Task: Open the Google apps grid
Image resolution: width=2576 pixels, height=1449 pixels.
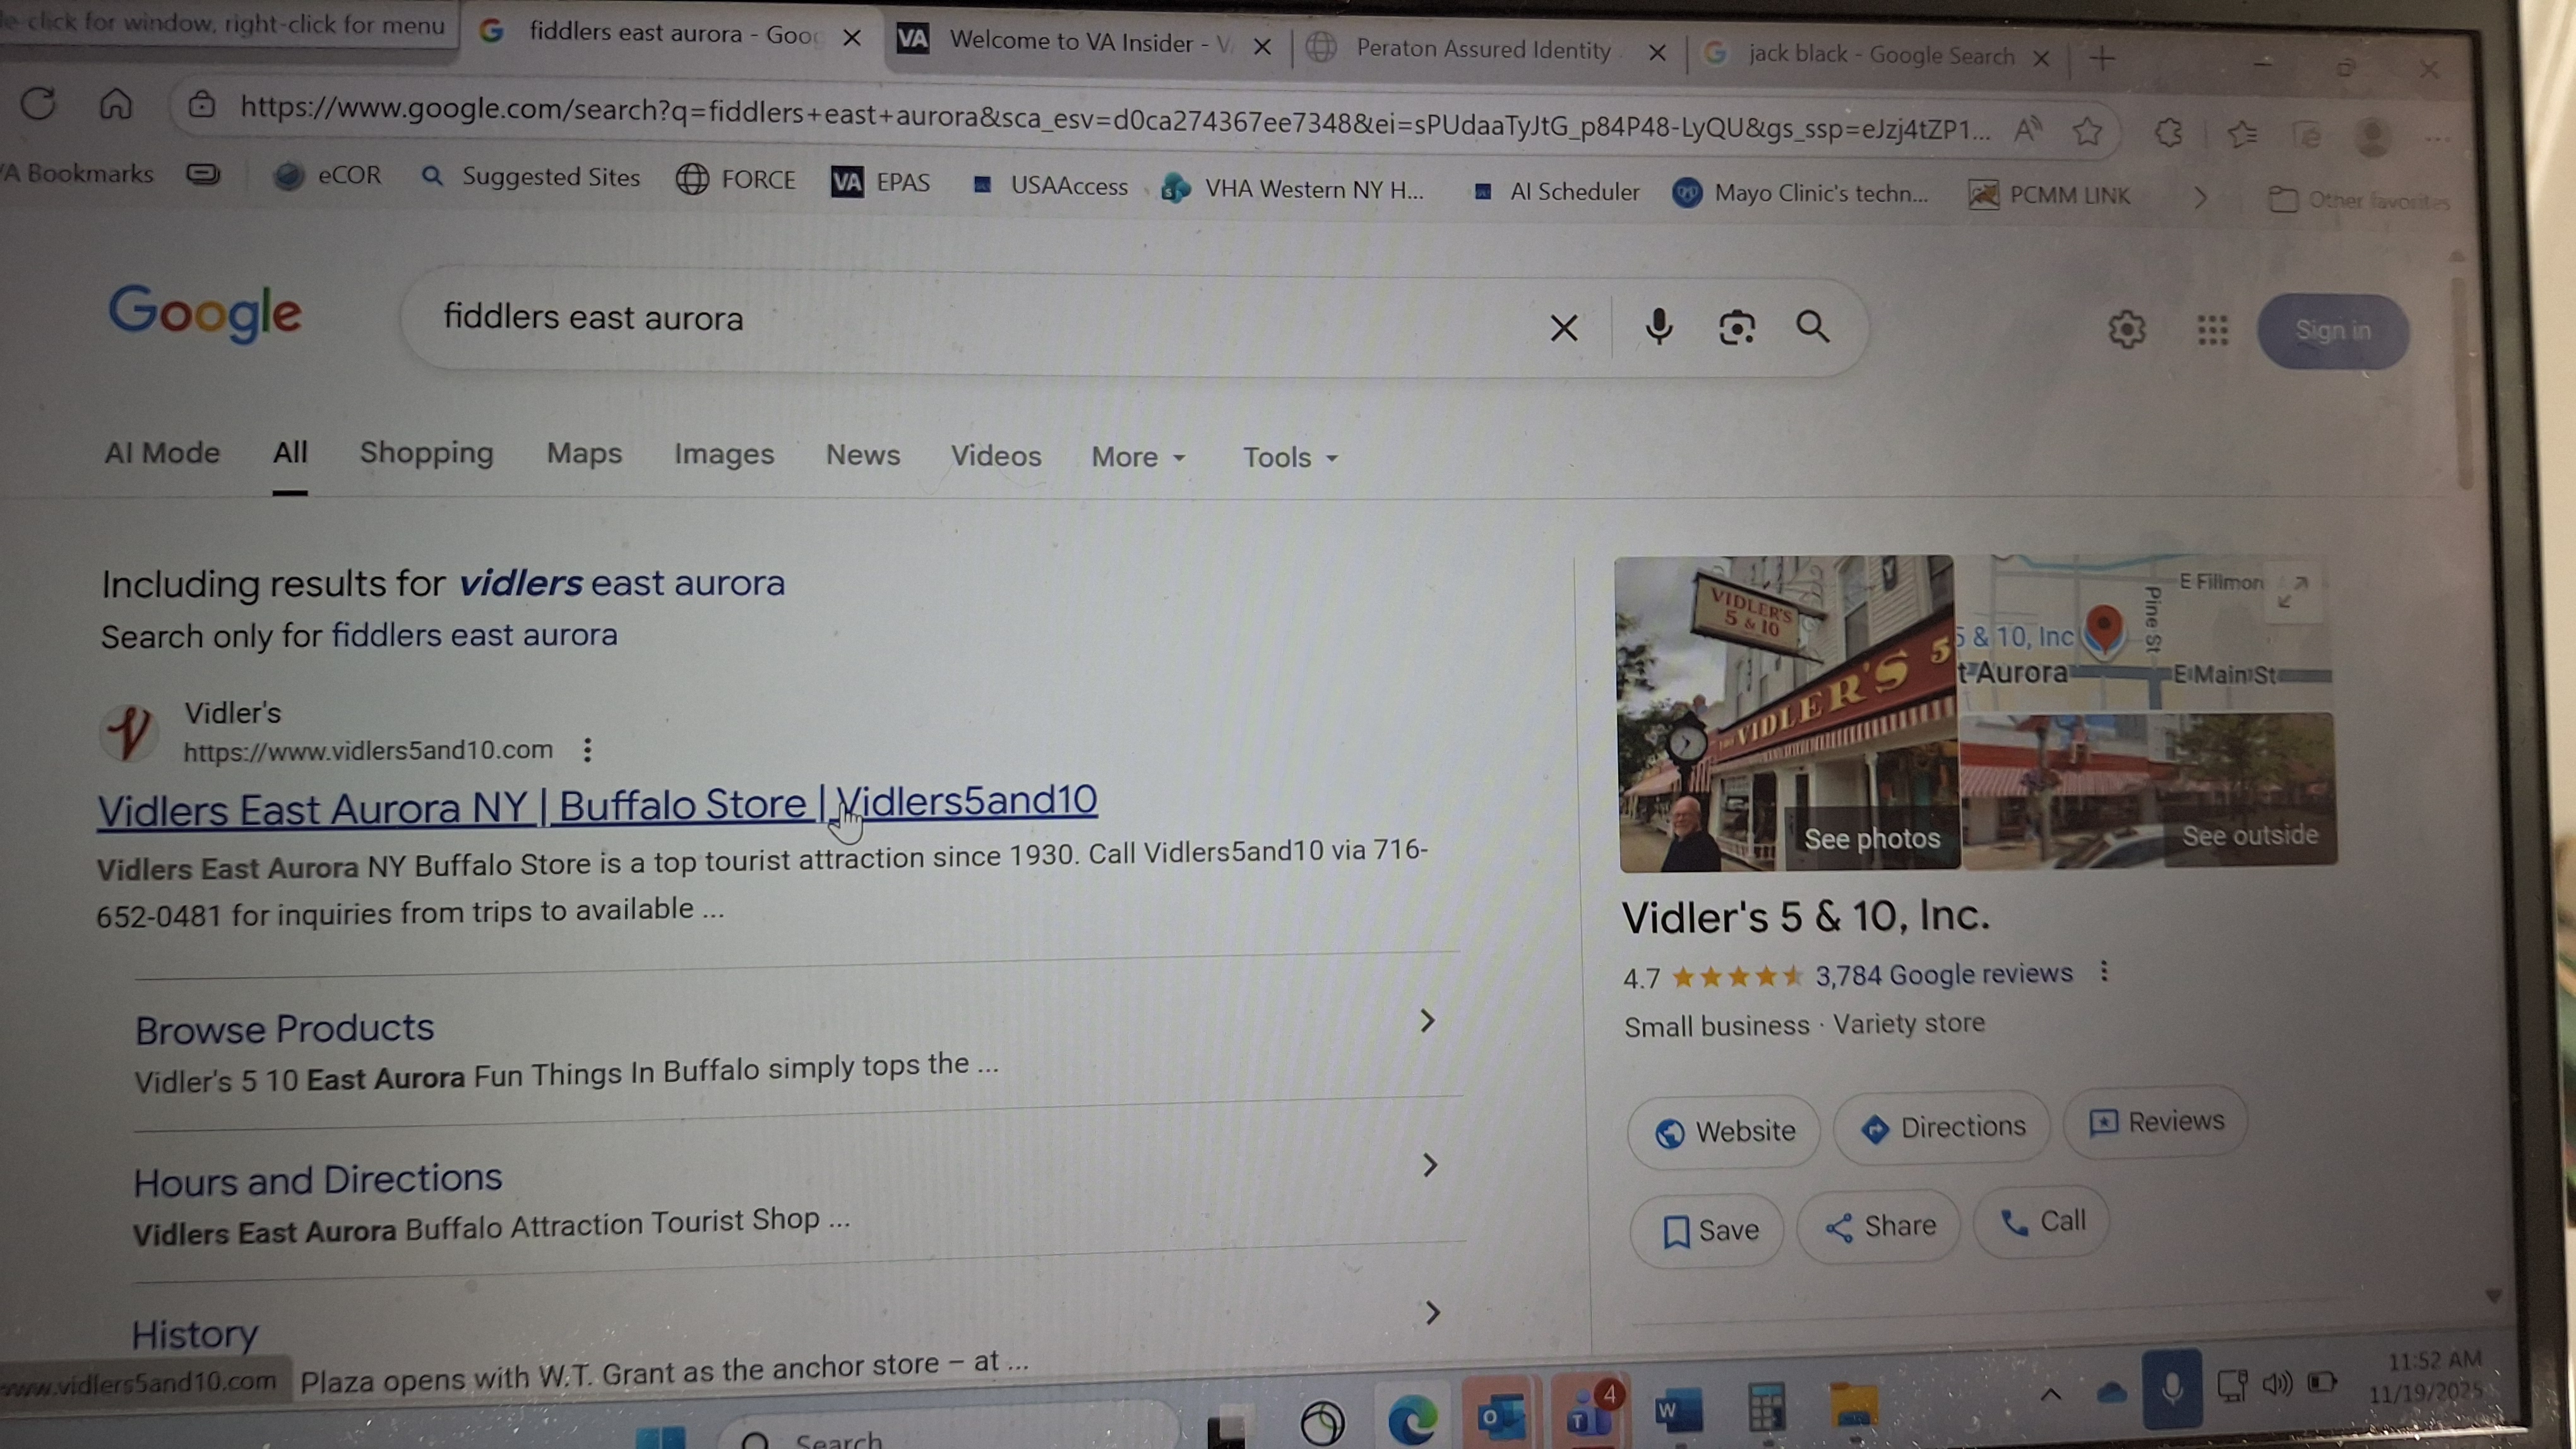Action: pyautogui.click(x=2212, y=330)
